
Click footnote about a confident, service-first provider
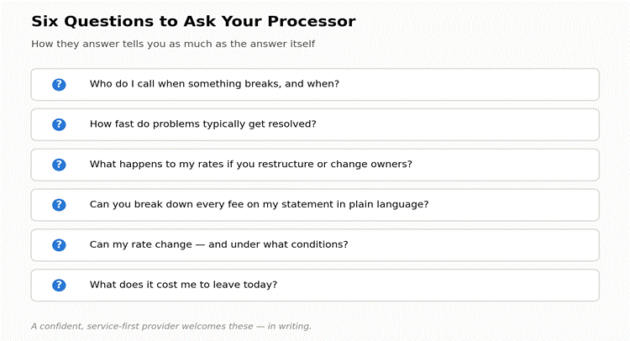pos(171,326)
